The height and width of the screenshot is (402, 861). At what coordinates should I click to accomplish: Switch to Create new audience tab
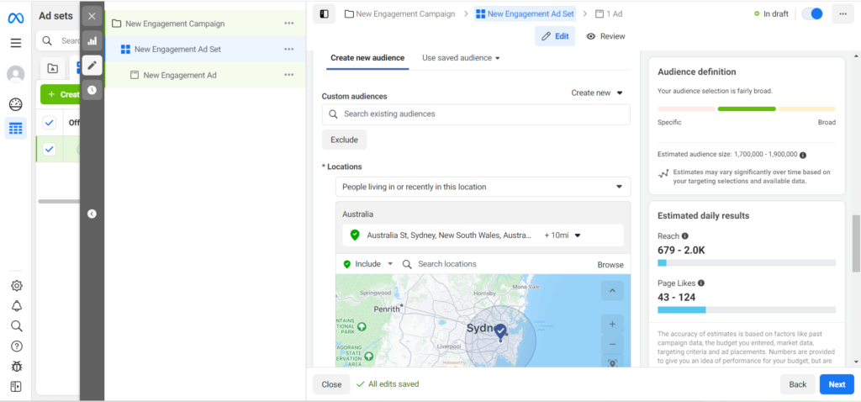367,58
